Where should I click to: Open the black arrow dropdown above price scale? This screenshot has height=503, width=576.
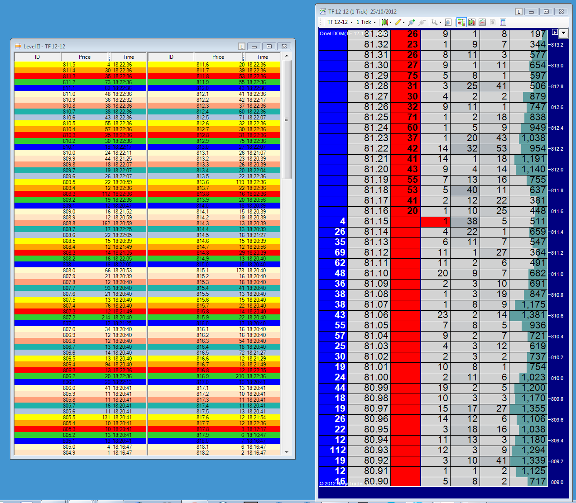(564, 33)
